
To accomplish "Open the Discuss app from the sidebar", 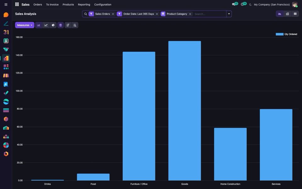I will click(x=6, y=15).
